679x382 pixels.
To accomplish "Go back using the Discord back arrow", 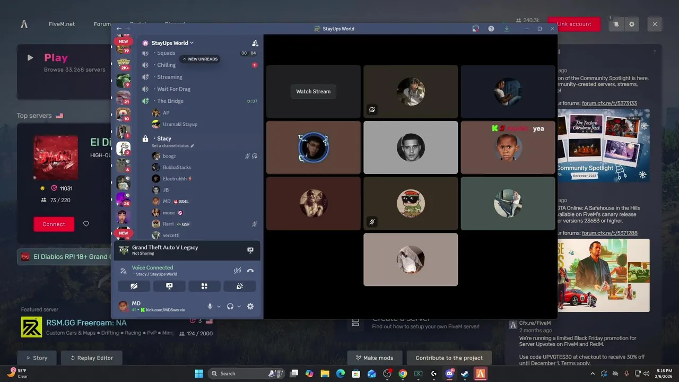I will pyautogui.click(x=119, y=29).
